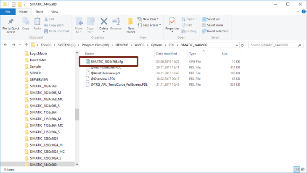Open the Move to menu
Image resolution: width=307 pixels, height=173 pixels.
click(79, 26)
